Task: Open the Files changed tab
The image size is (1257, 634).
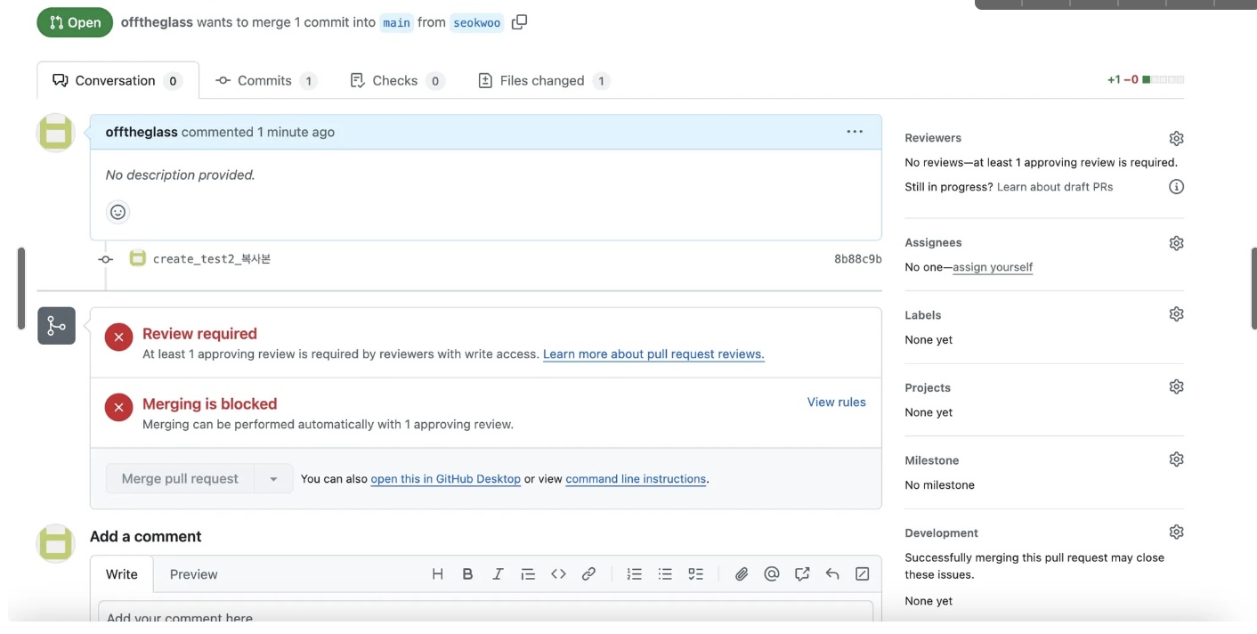Action: 544,80
